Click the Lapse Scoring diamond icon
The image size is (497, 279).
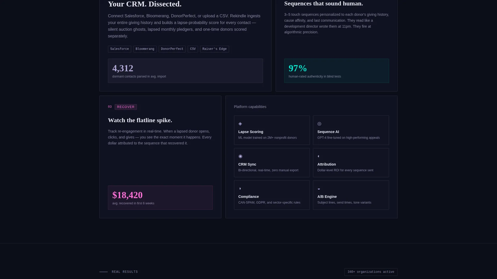click(240, 124)
